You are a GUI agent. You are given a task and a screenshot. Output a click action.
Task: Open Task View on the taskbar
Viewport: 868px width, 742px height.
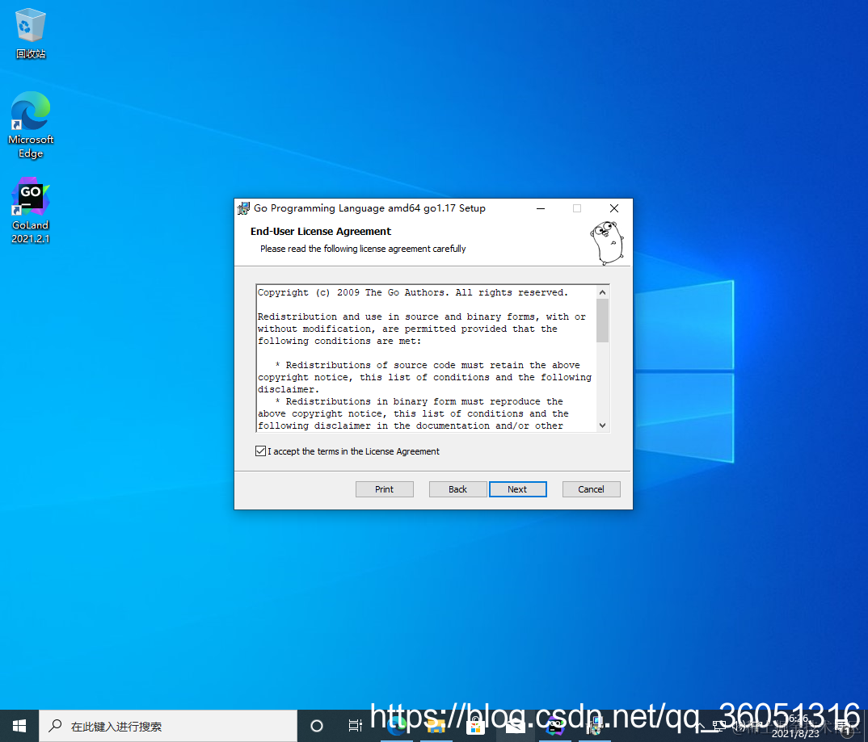point(355,726)
